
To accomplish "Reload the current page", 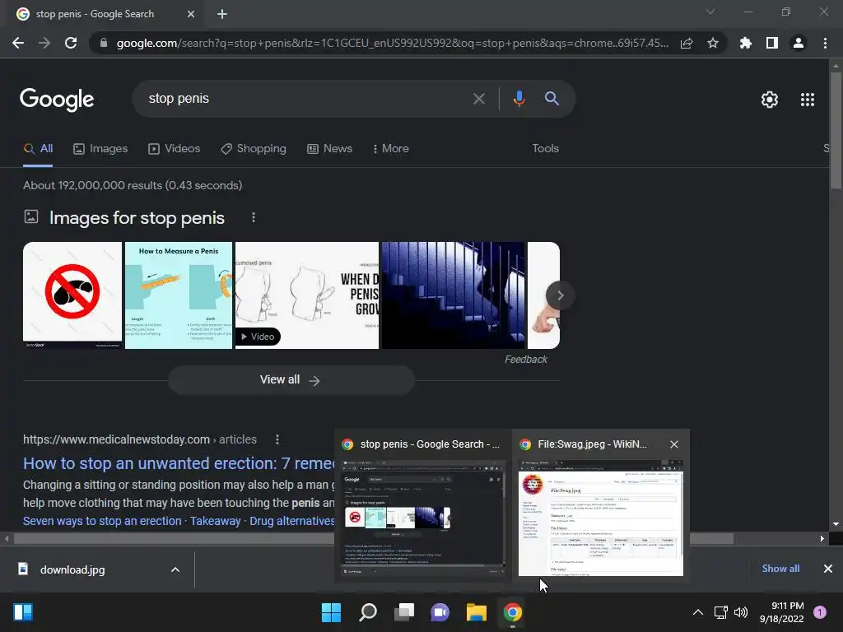I will pyautogui.click(x=71, y=43).
